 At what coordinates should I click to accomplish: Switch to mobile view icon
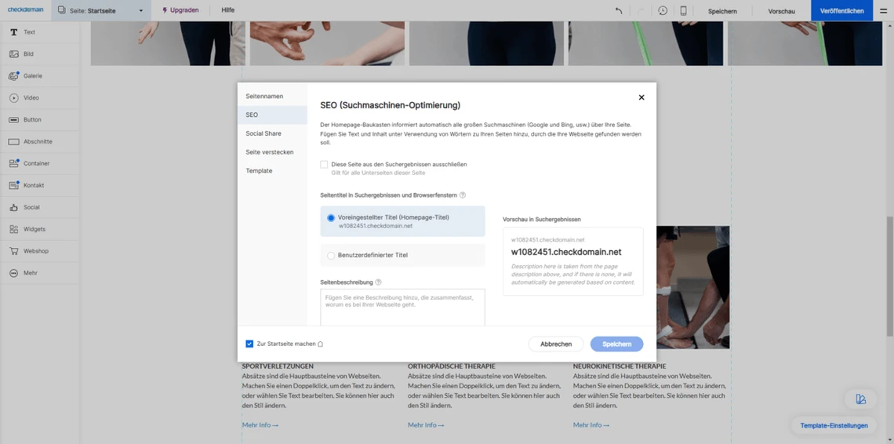[x=683, y=11]
